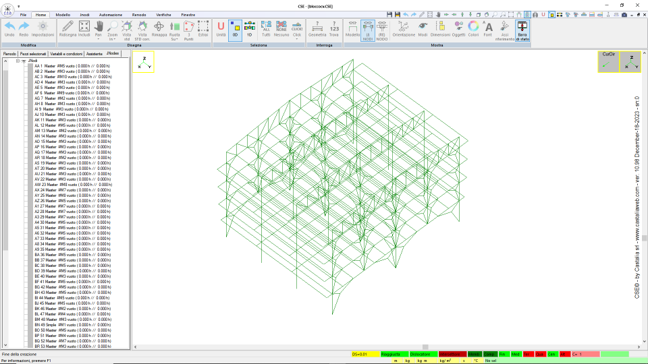
Task: Click the Redo arrow in Modifica group
Action: coord(24,29)
